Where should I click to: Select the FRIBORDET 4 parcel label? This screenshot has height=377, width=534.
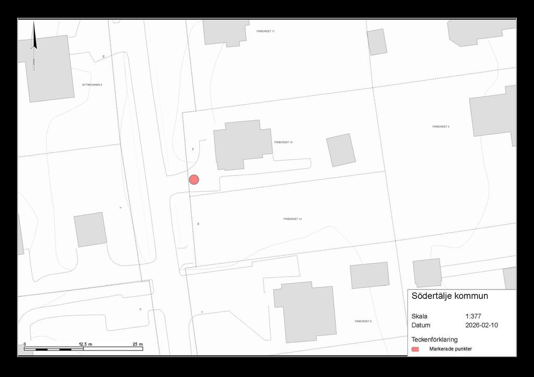[441, 127]
